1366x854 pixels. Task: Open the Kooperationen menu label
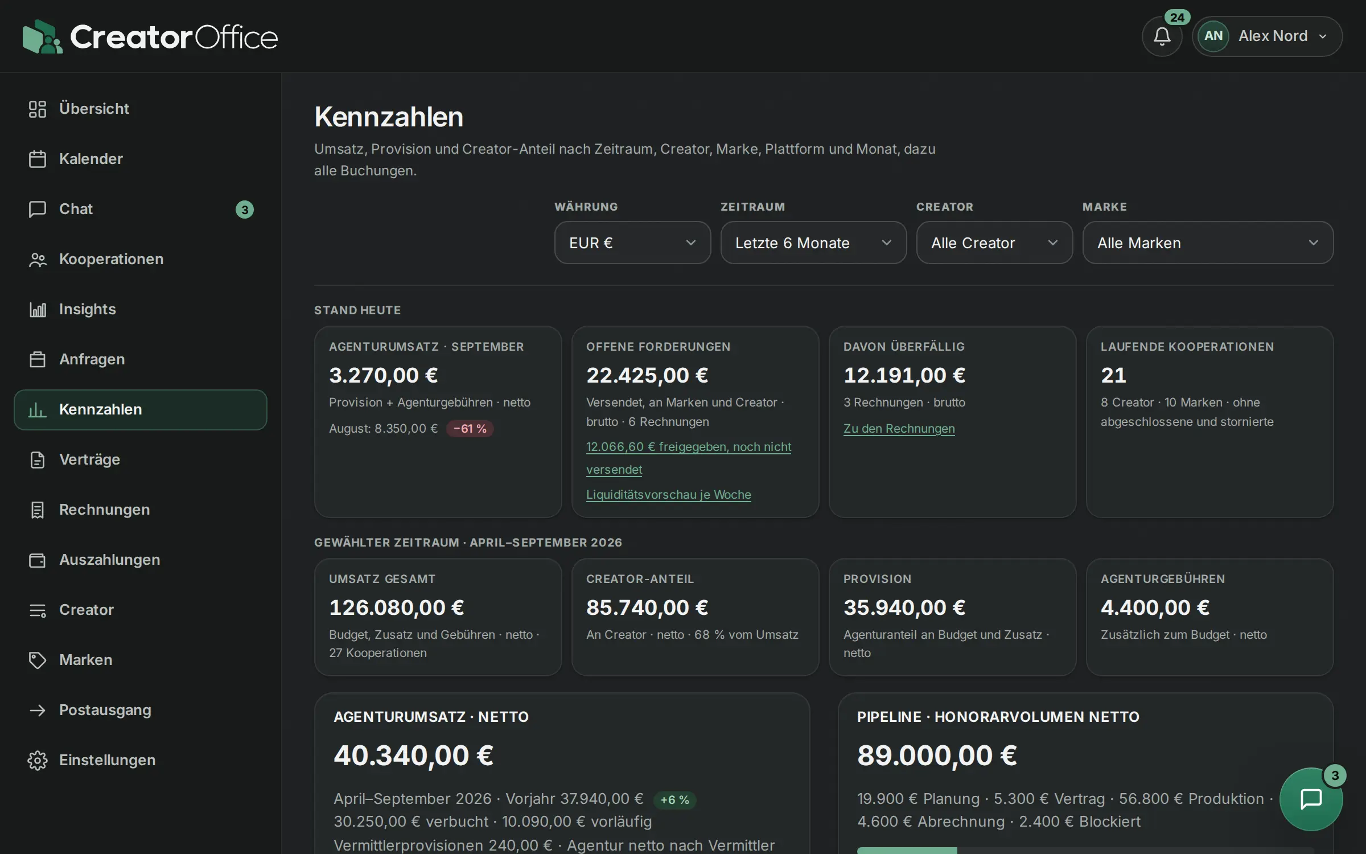tap(111, 259)
